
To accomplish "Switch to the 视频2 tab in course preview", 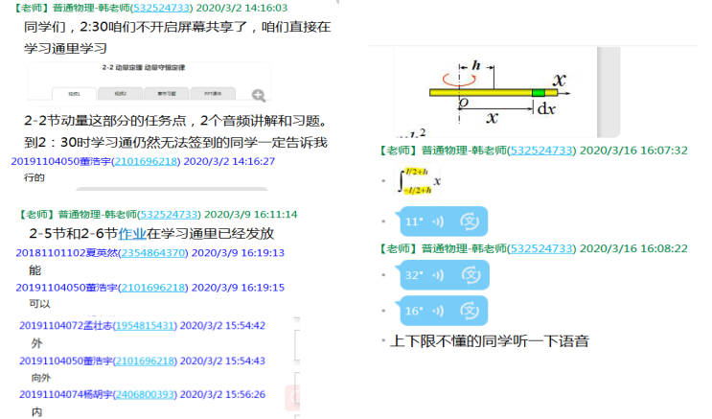I will 119,94.
